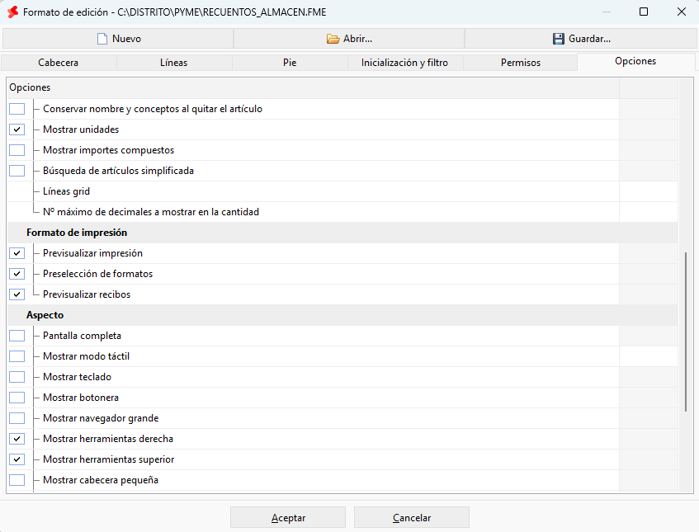The height and width of the screenshot is (532, 699).
Task: Open the Líneas tab
Action: tap(174, 63)
